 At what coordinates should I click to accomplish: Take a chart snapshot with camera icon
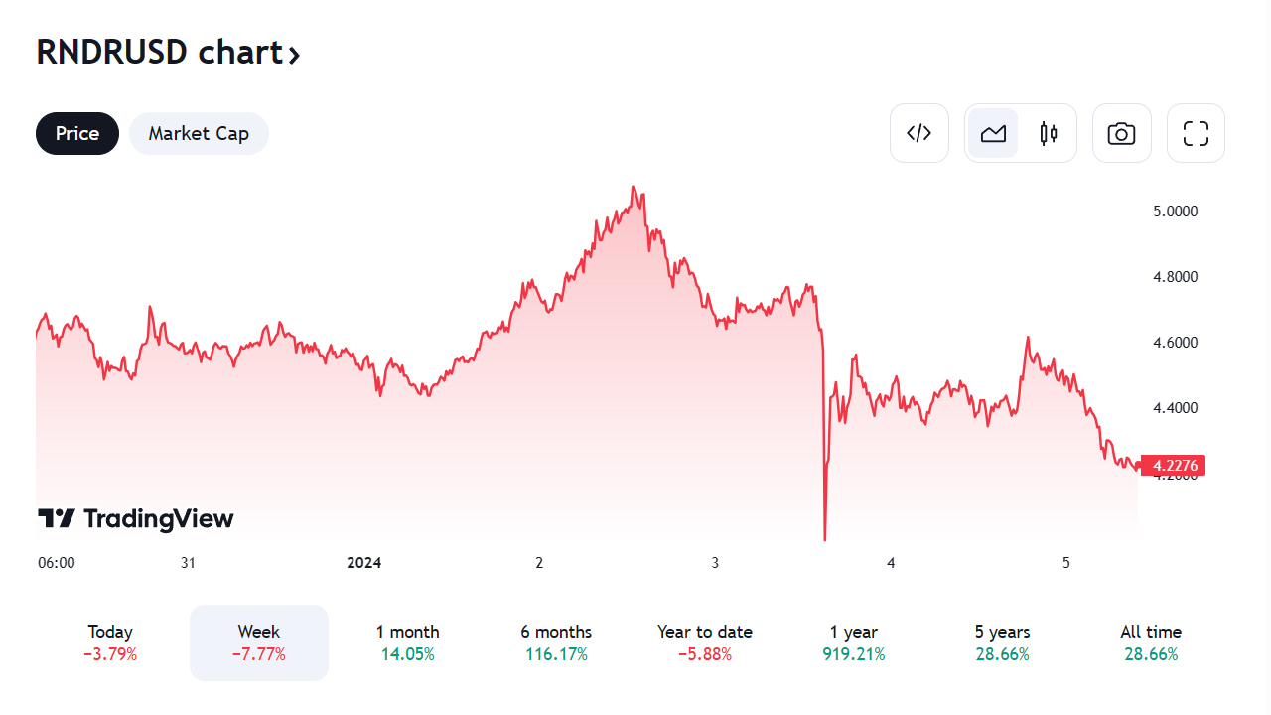click(x=1121, y=133)
